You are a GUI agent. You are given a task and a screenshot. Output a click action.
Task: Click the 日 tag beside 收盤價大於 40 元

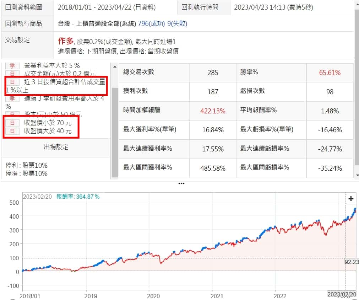12,131
